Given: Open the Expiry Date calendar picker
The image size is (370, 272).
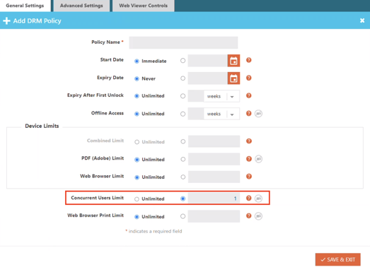Looking at the screenshot, I should [233, 78].
